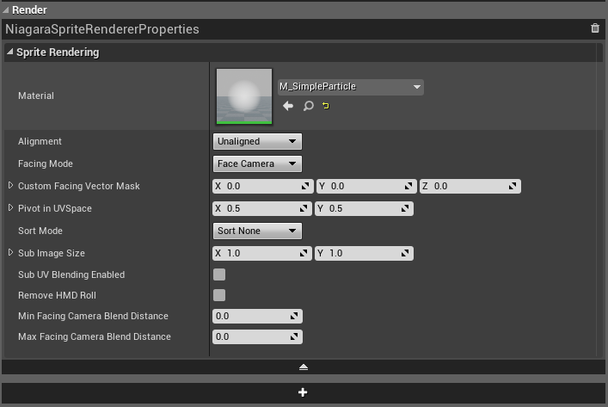Expand Pivot in UVSpace property
The height and width of the screenshot is (407, 608).
(11, 208)
